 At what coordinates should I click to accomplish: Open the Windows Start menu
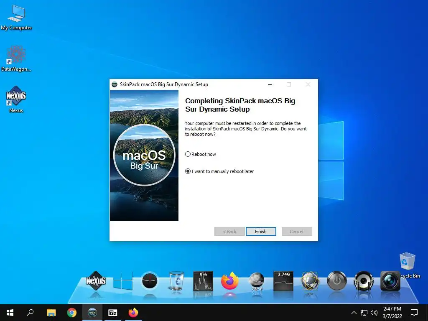pos(10,313)
